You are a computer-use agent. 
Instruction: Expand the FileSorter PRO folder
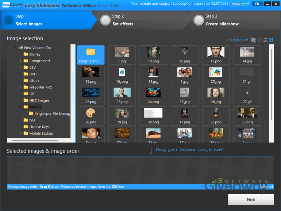[20, 87]
